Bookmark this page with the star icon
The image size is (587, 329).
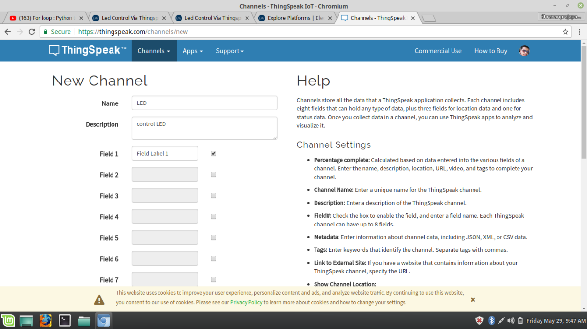click(x=565, y=32)
